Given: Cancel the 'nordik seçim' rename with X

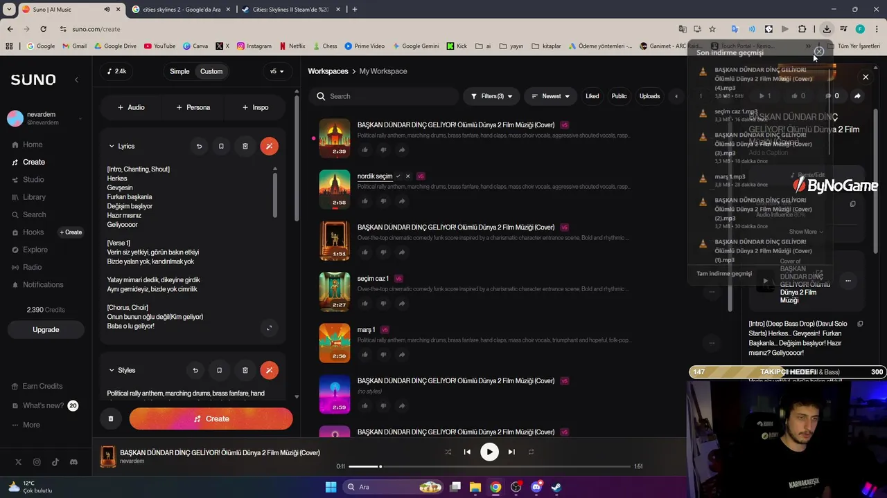Looking at the screenshot, I should (407, 176).
